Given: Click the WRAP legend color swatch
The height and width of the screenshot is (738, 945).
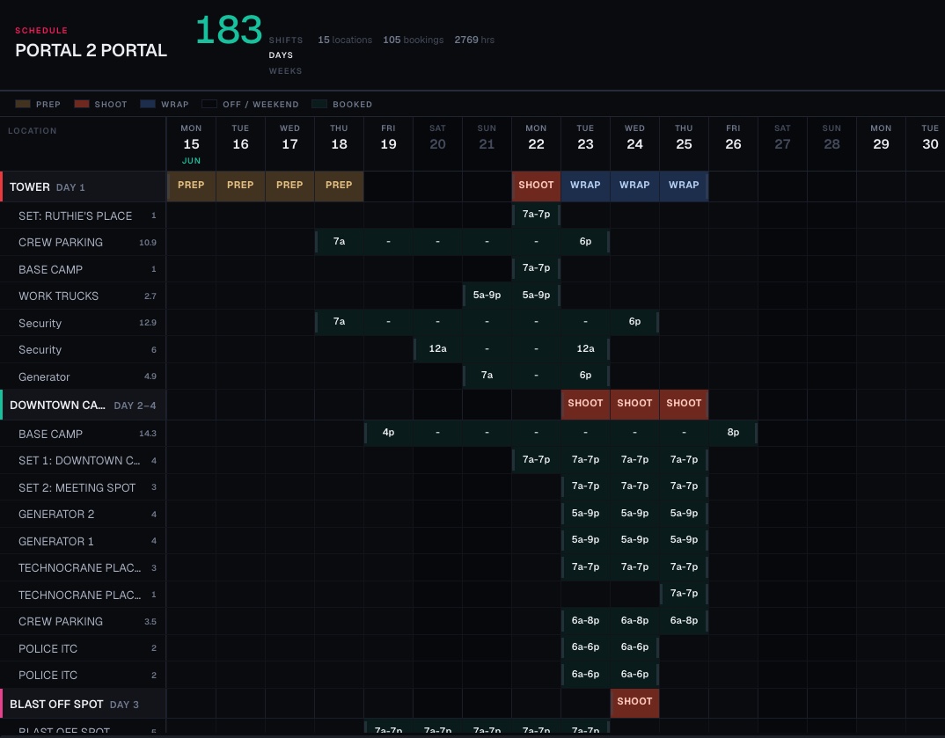Looking at the screenshot, I should (148, 104).
